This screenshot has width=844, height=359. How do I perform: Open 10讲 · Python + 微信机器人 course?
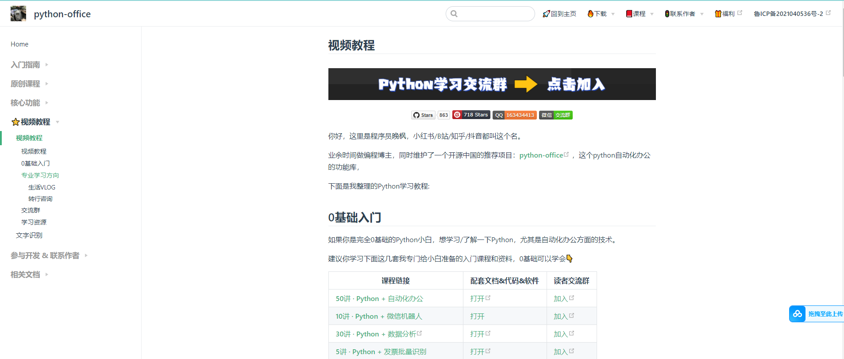click(x=379, y=317)
